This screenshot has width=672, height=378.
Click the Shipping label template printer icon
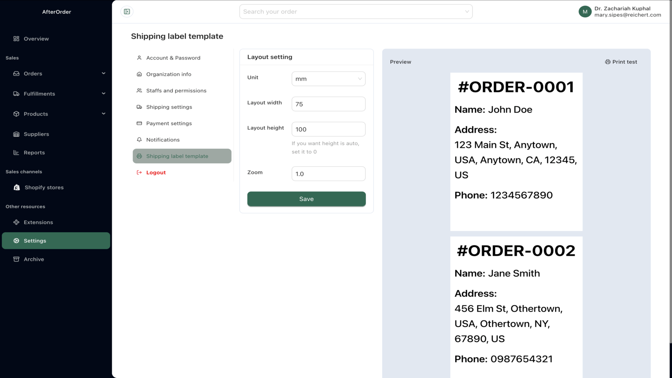pyautogui.click(x=139, y=156)
